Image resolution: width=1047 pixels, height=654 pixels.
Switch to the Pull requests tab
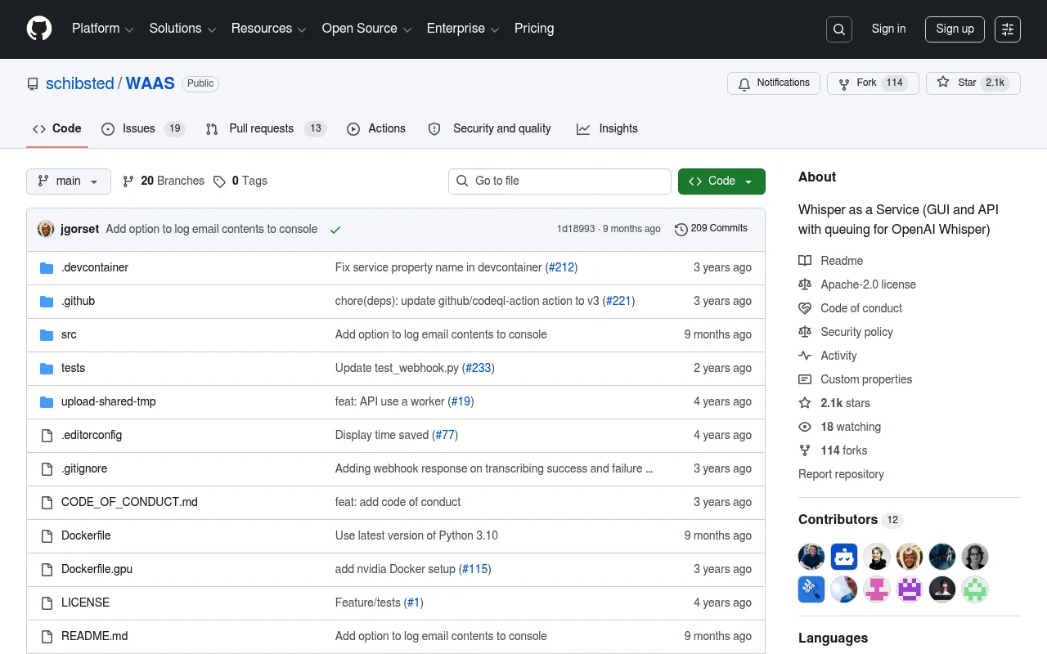point(266,128)
